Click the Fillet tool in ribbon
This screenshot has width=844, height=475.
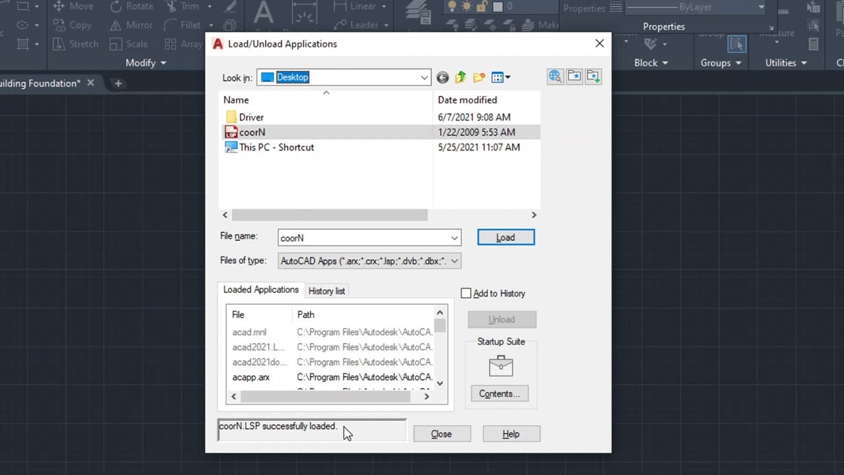(x=183, y=25)
